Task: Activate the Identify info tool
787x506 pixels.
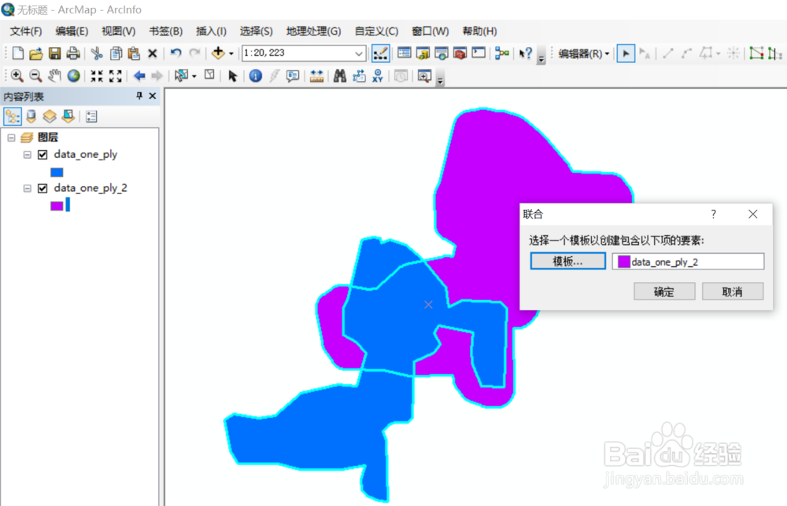Action: tap(256, 76)
